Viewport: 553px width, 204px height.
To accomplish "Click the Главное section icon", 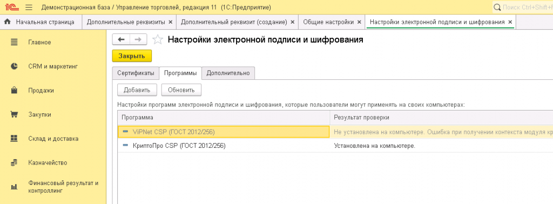I will point(14,42).
